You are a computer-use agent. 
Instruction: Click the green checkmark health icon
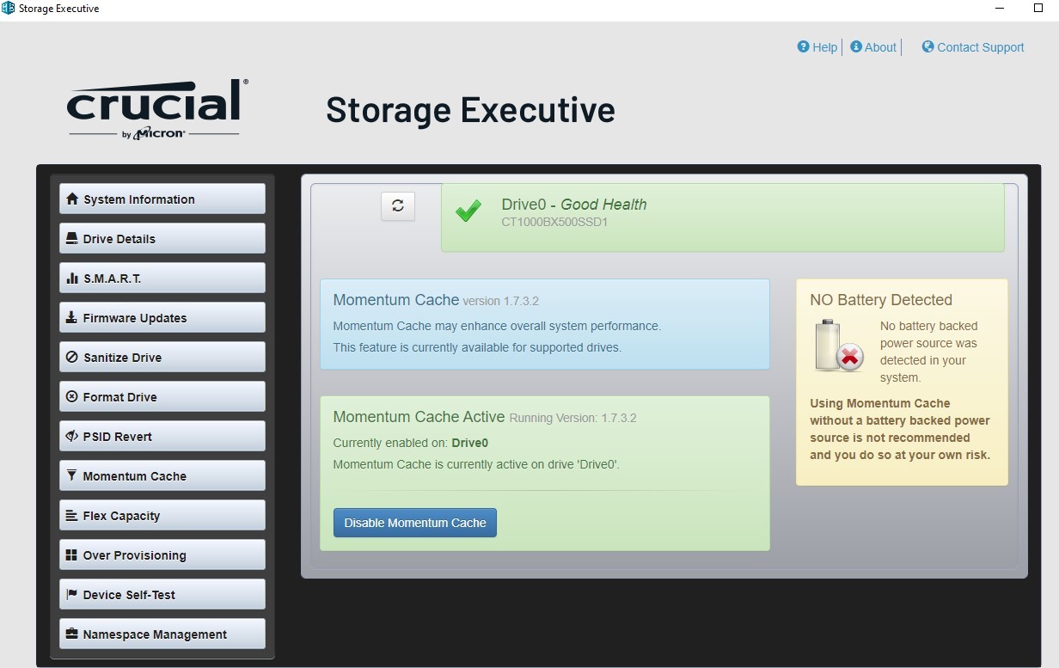coord(468,211)
